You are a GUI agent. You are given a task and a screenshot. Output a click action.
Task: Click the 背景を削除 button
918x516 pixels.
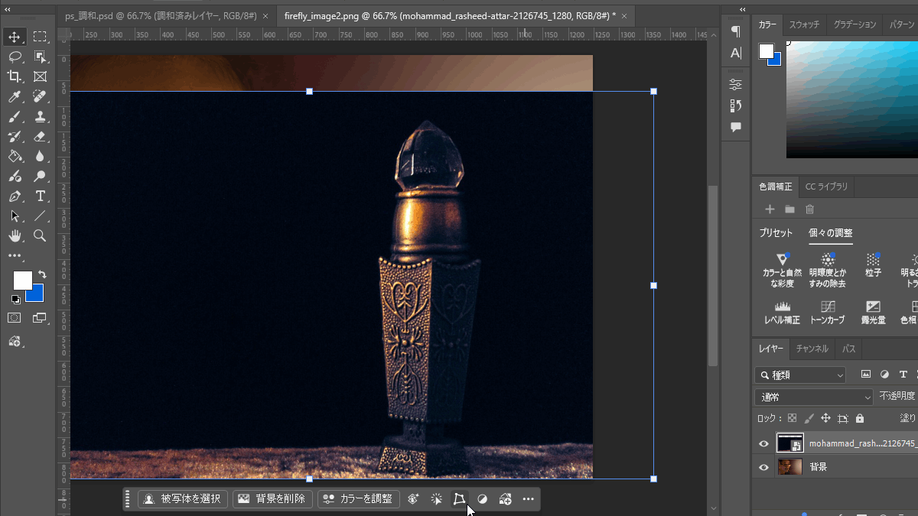coord(272,499)
